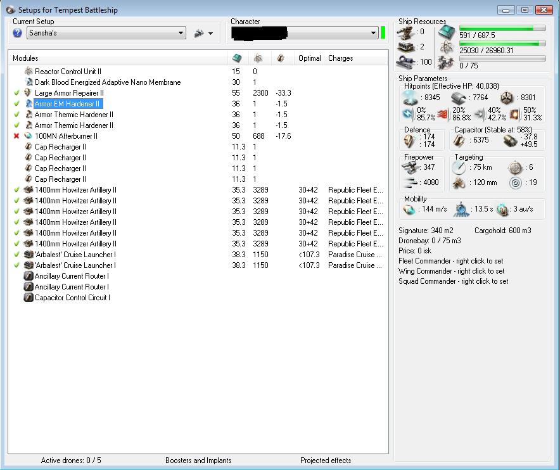Open the Active drones 0 / 5 section
Screen dimensions: 560x470
coord(71,460)
